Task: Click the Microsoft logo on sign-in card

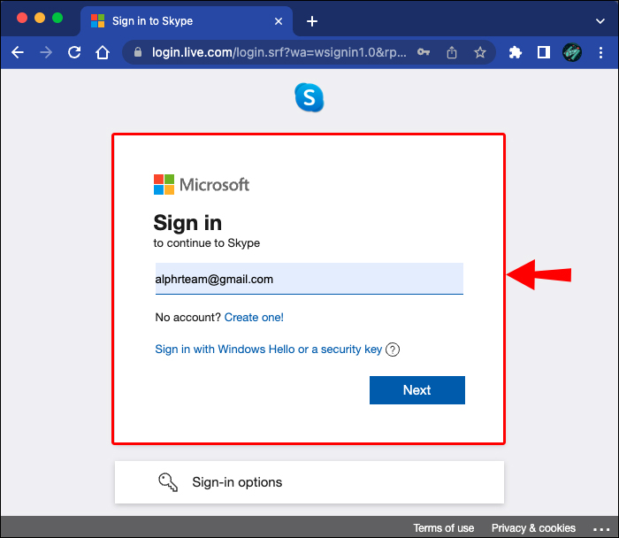Action: (x=202, y=184)
